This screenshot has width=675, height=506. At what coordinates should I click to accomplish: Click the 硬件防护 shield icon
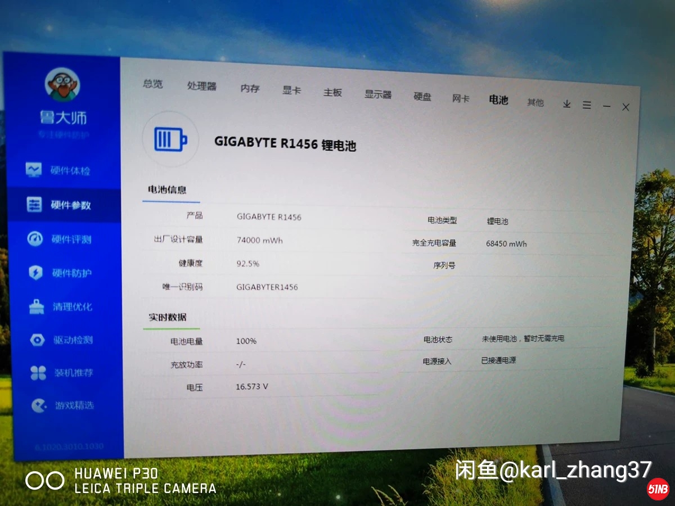[x=35, y=273]
